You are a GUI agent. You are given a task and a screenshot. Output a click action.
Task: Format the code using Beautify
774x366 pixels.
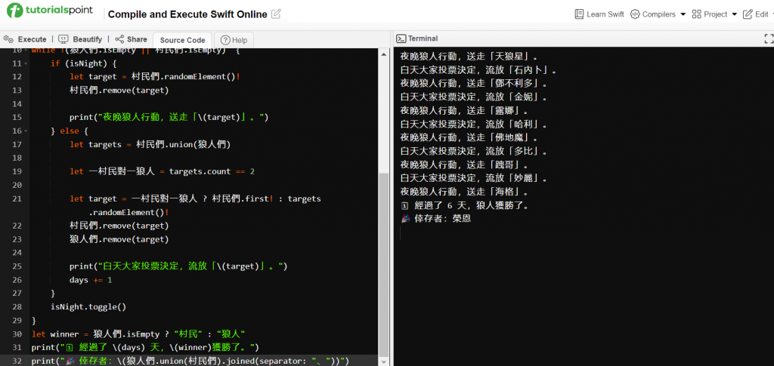pyautogui.click(x=80, y=39)
